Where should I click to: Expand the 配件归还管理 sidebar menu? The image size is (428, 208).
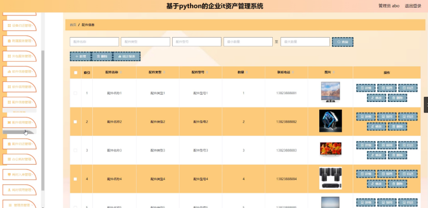coord(20,144)
